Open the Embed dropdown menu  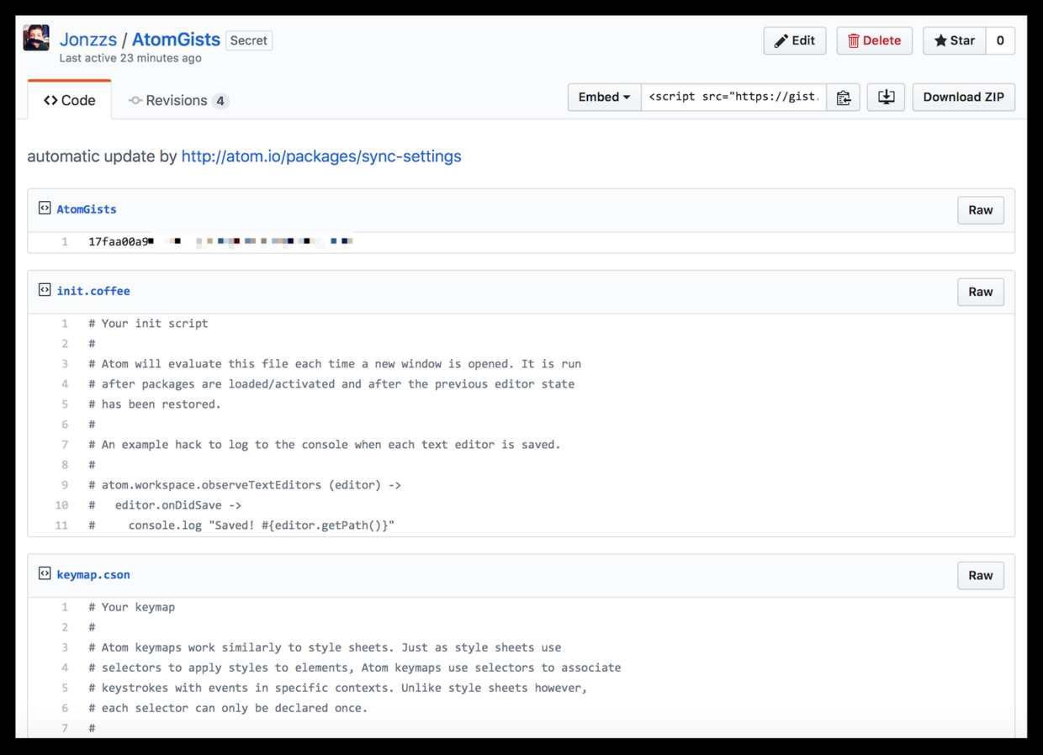pos(604,98)
